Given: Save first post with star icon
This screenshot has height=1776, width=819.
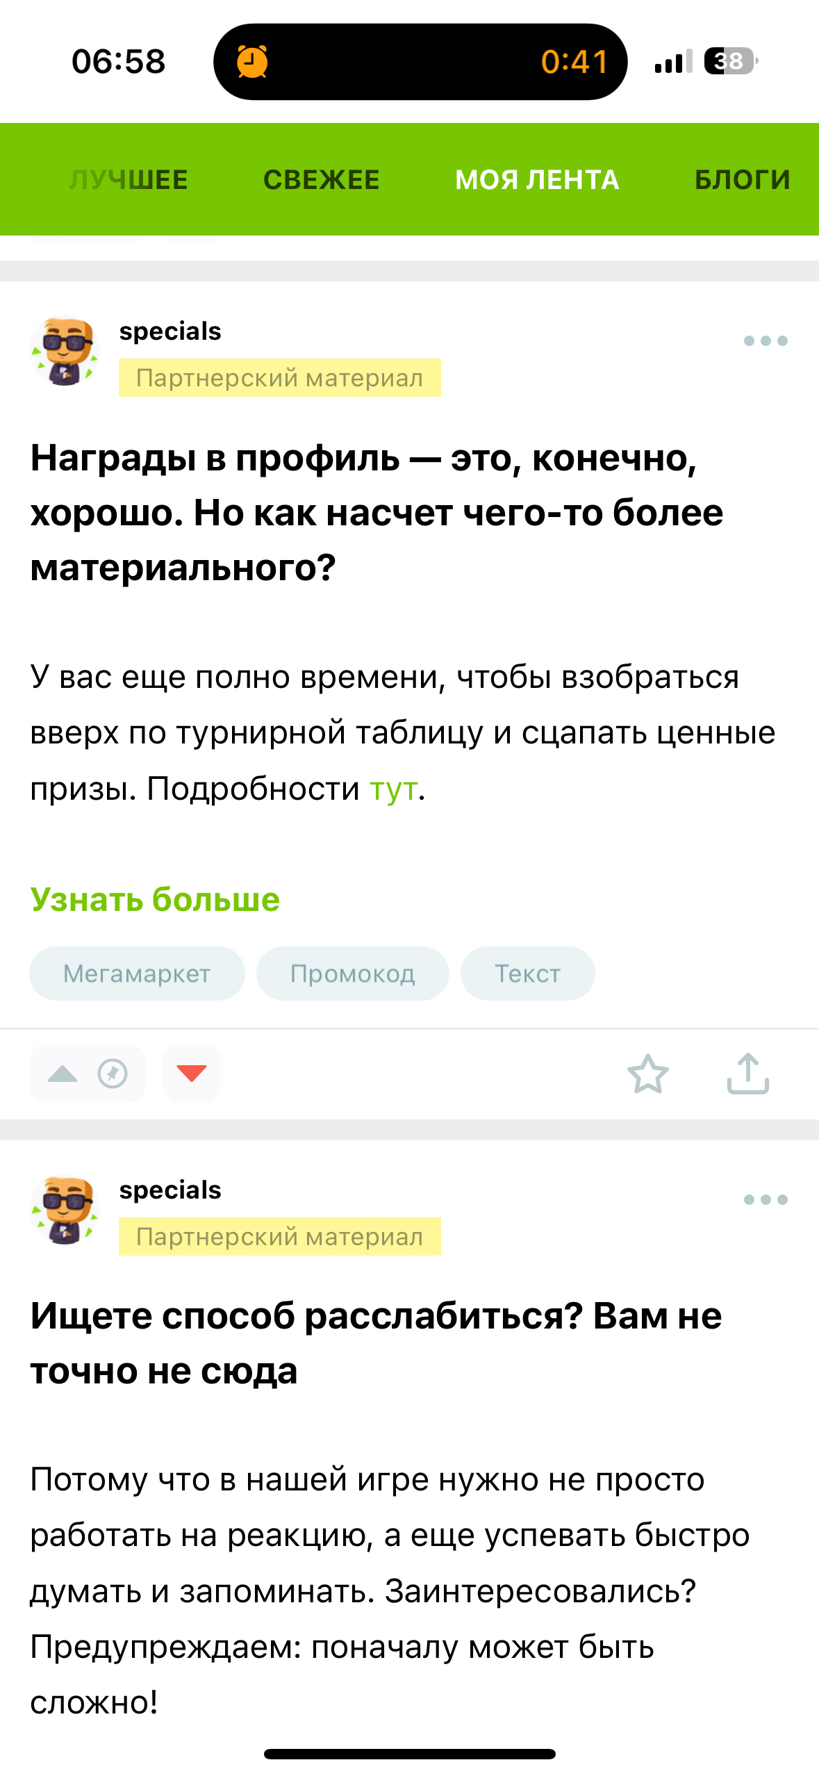Looking at the screenshot, I should (x=647, y=1074).
